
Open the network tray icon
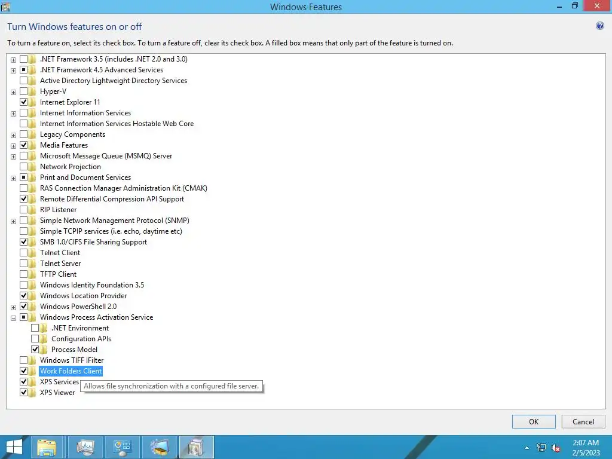tap(541, 448)
